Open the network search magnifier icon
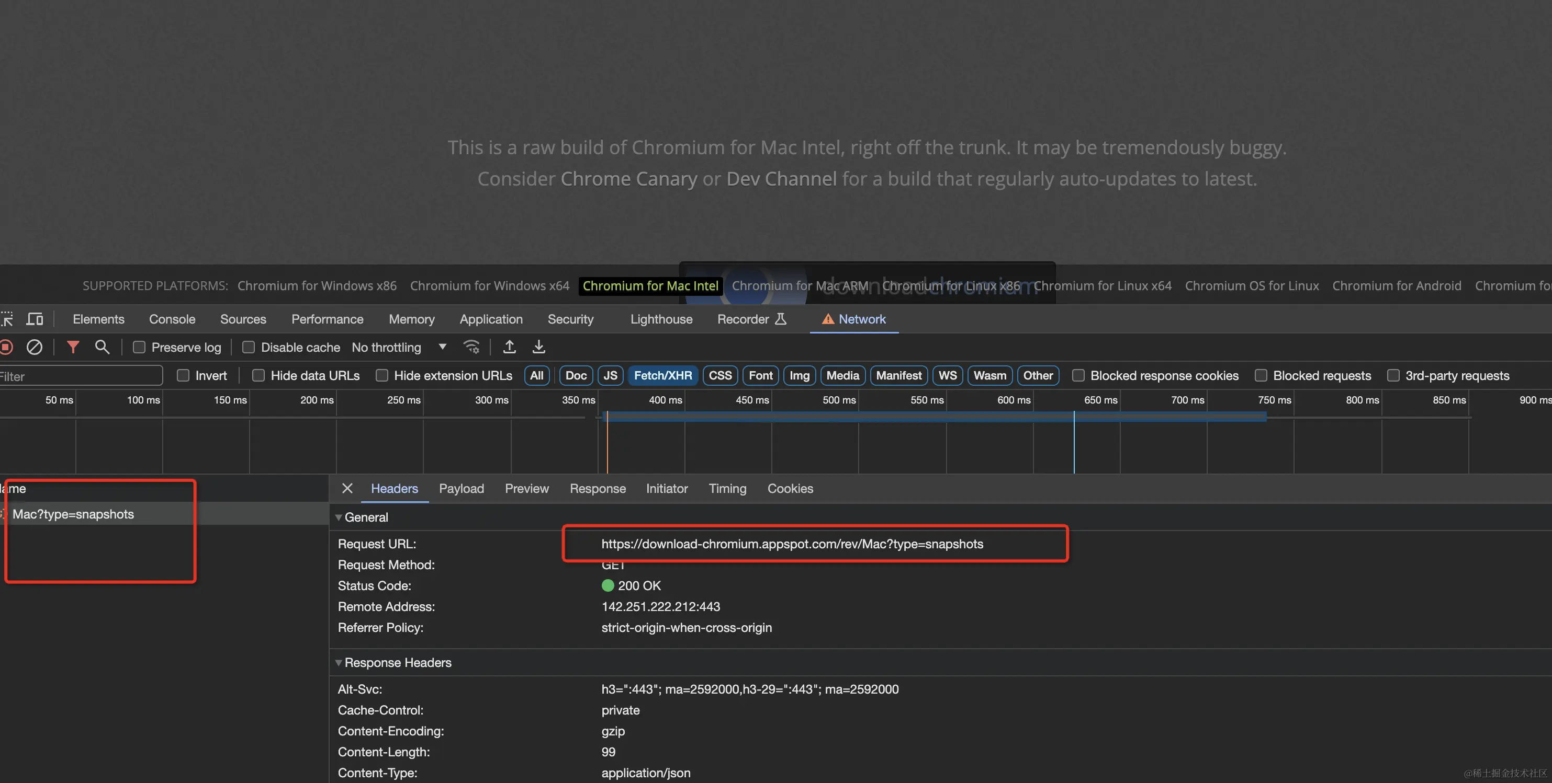Viewport: 1552px width, 783px height. 102,347
